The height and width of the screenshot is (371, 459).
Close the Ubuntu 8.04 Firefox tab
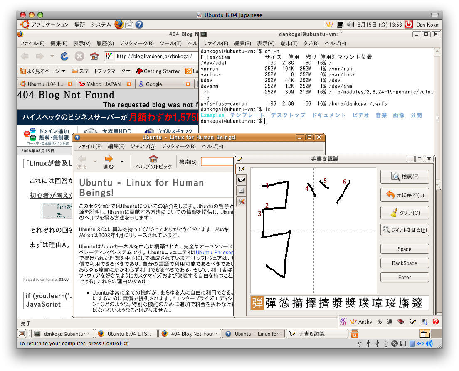point(70,84)
